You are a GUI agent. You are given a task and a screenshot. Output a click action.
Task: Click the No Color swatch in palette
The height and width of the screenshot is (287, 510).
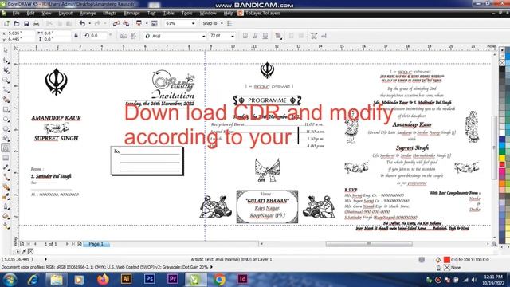pyautogui.click(x=502, y=63)
